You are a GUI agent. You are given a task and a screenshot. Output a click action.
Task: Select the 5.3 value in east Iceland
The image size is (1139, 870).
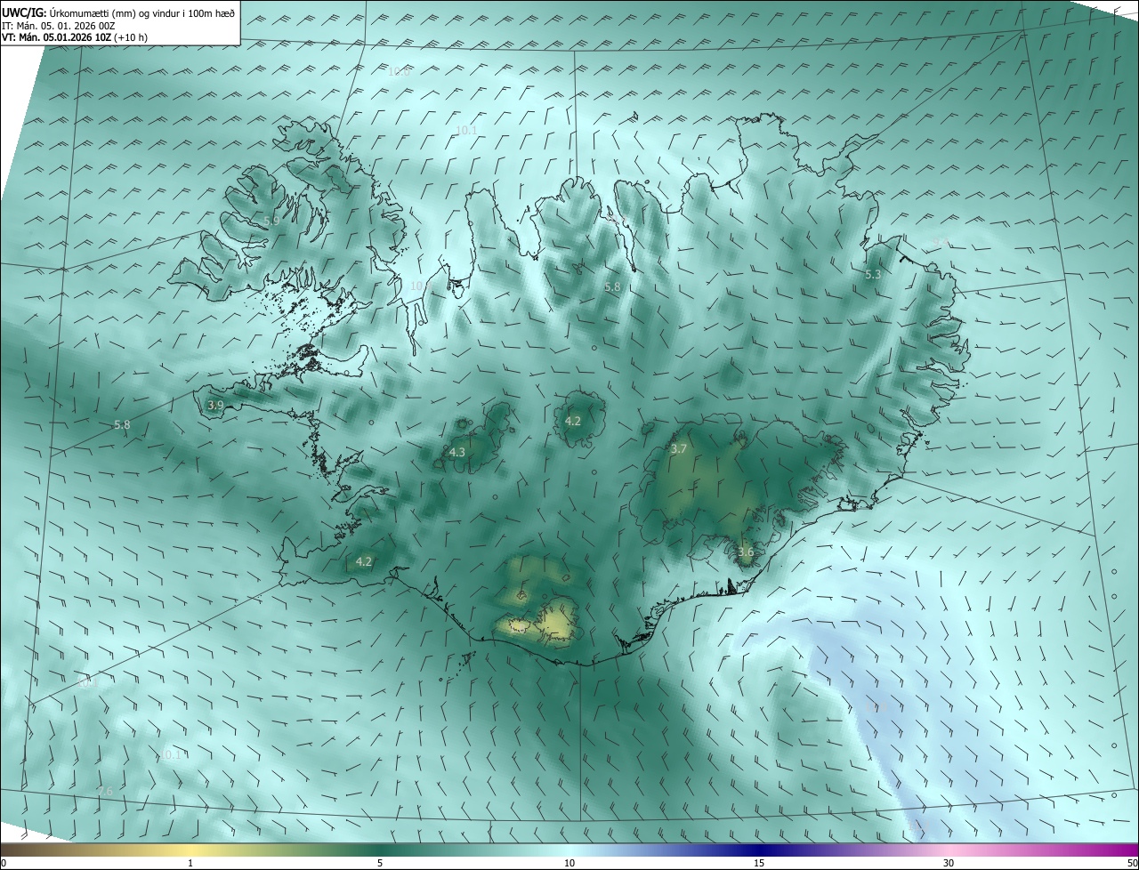tap(873, 275)
